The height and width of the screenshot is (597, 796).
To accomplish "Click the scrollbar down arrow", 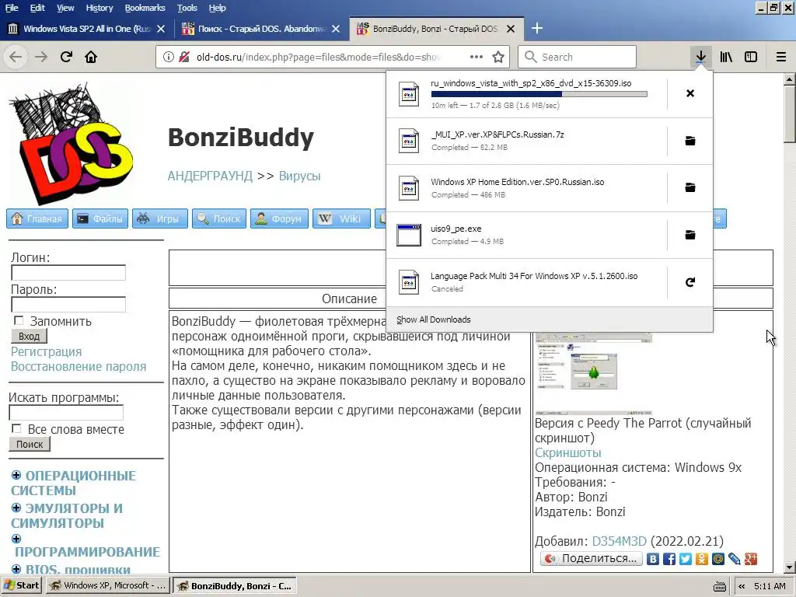I will coord(790,567).
